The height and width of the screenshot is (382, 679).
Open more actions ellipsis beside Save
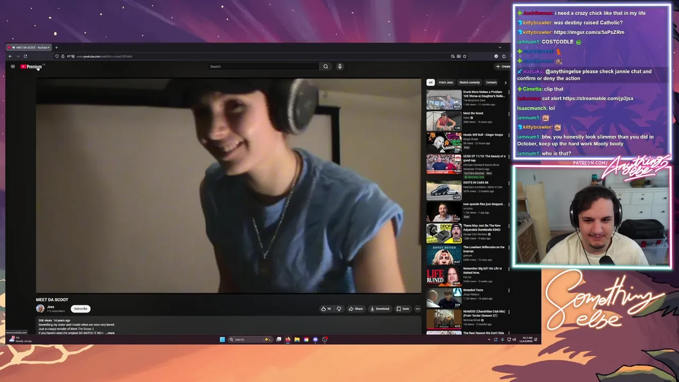click(x=417, y=309)
